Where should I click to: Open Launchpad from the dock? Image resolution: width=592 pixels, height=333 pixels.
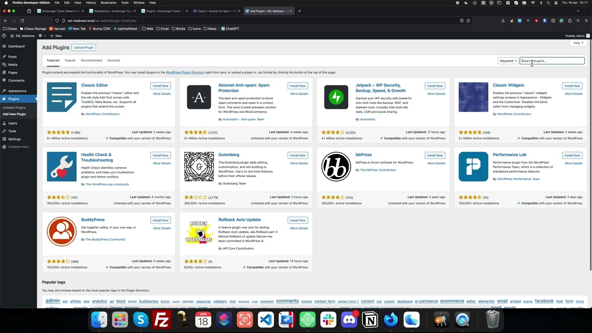pyautogui.click(x=120, y=320)
